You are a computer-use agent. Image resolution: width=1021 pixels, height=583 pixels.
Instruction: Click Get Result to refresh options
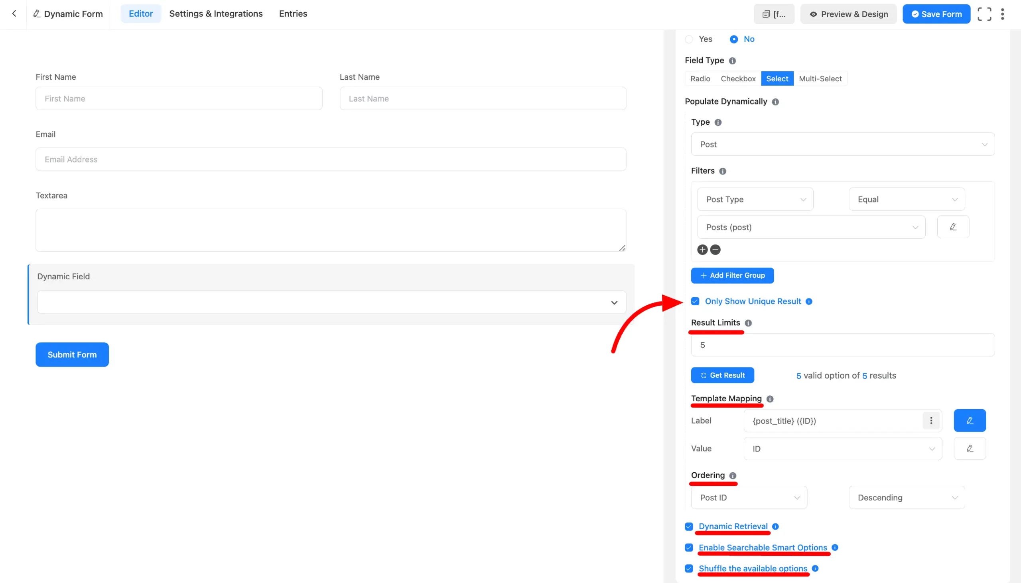click(x=722, y=375)
